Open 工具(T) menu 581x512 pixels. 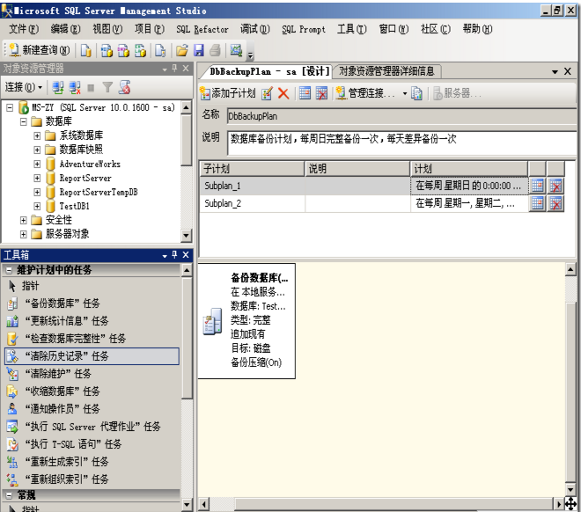tap(351, 29)
